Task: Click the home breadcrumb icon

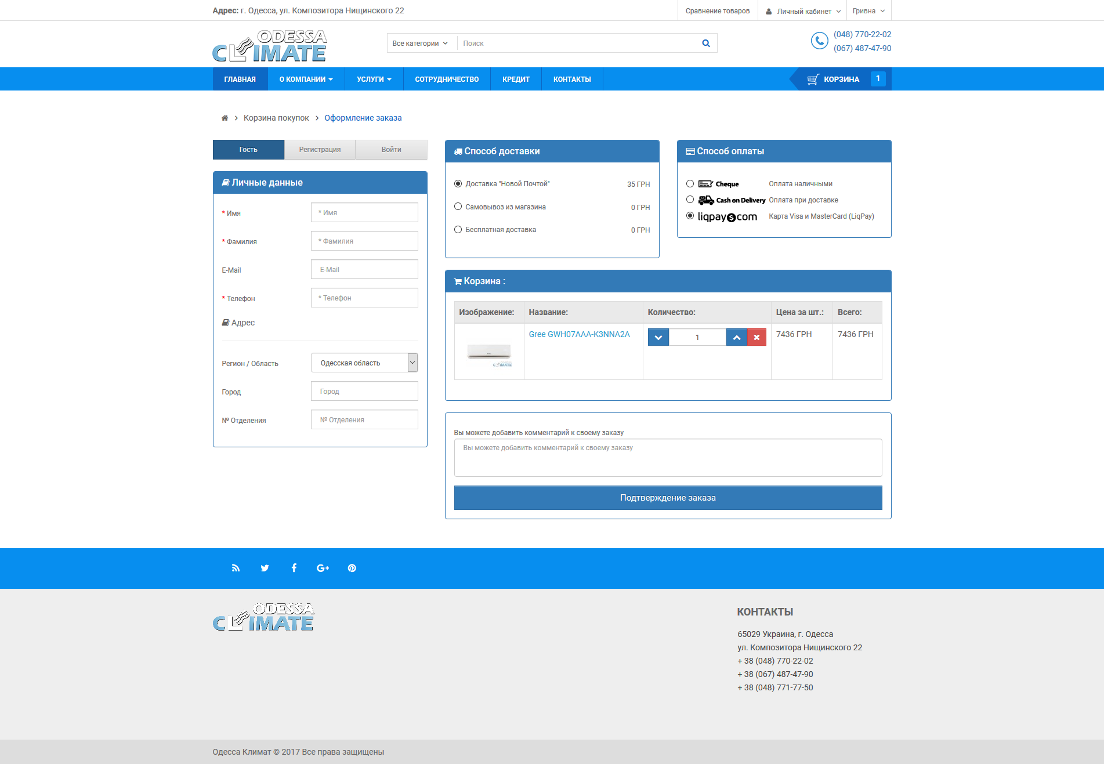Action: (x=225, y=118)
